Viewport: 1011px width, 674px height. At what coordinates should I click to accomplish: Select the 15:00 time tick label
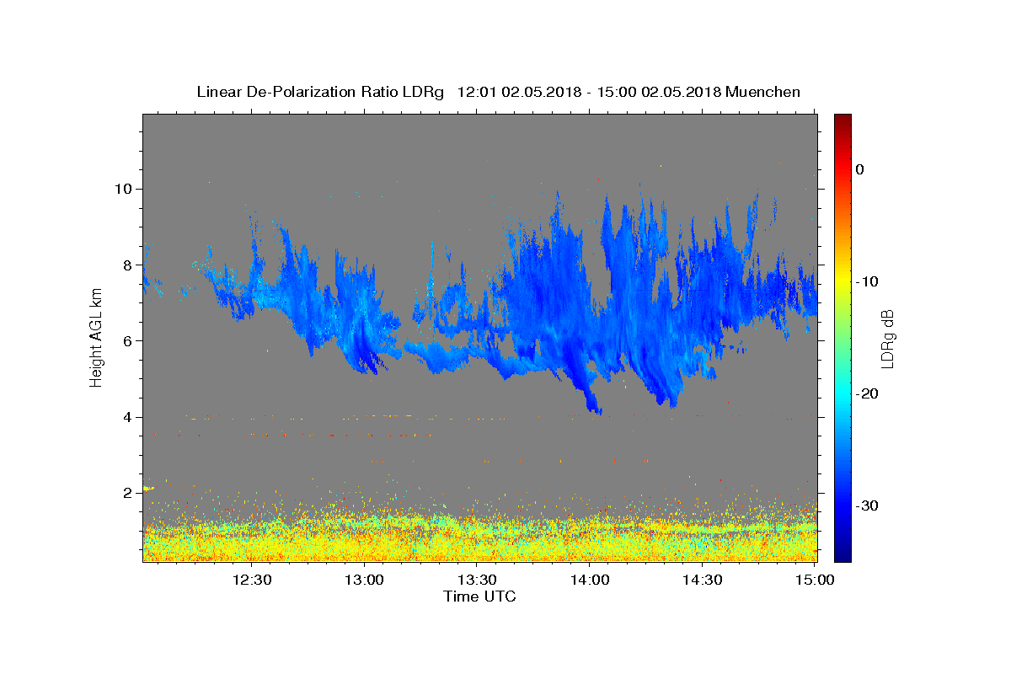click(x=814, y=580)
